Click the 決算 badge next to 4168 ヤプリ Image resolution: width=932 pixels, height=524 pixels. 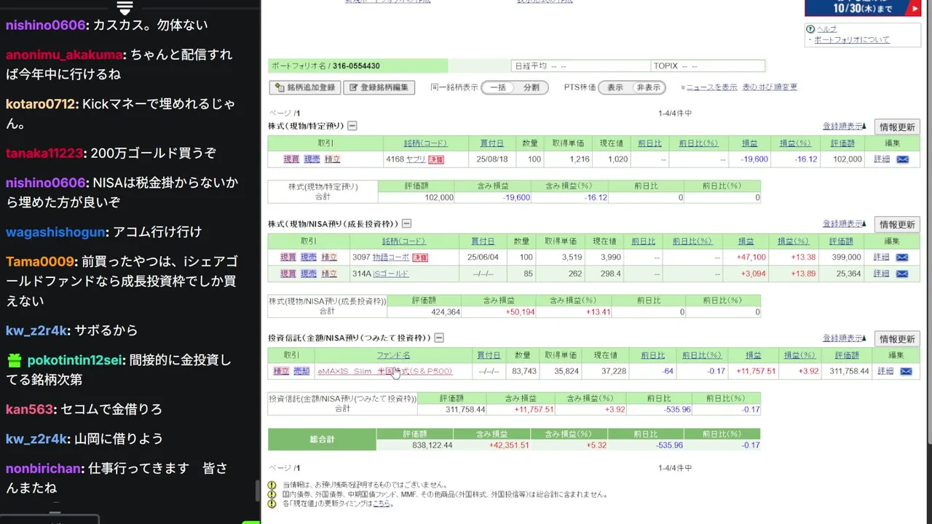[435, 159]
